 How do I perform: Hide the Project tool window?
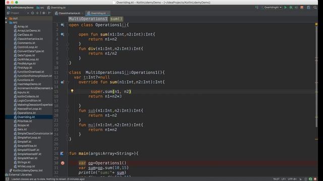pos(49,13)
